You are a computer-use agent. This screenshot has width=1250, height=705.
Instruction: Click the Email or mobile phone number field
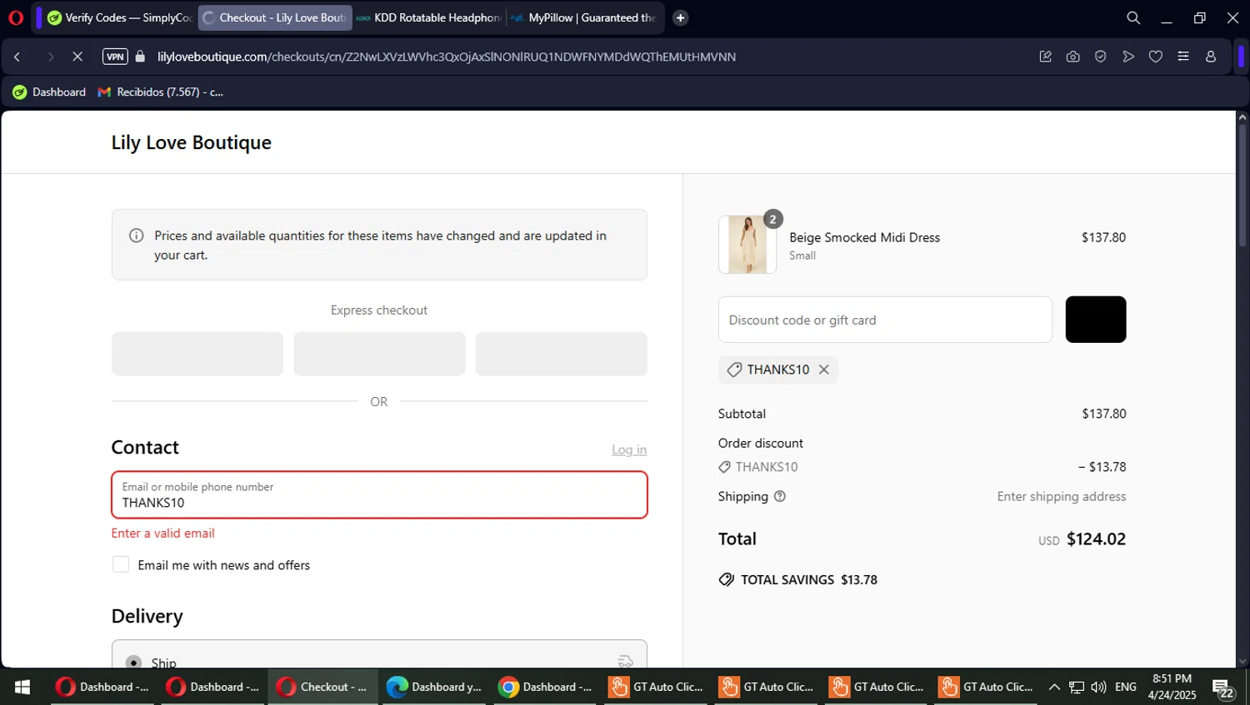[x=379, y=494]
